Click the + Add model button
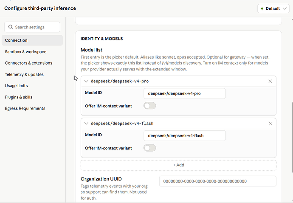The width and height of the screenshot is (293, 203). click(x=178, y=165)
